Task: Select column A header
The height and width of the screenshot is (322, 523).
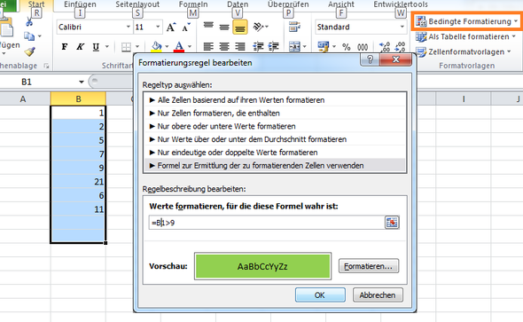Action: [23, 98]
